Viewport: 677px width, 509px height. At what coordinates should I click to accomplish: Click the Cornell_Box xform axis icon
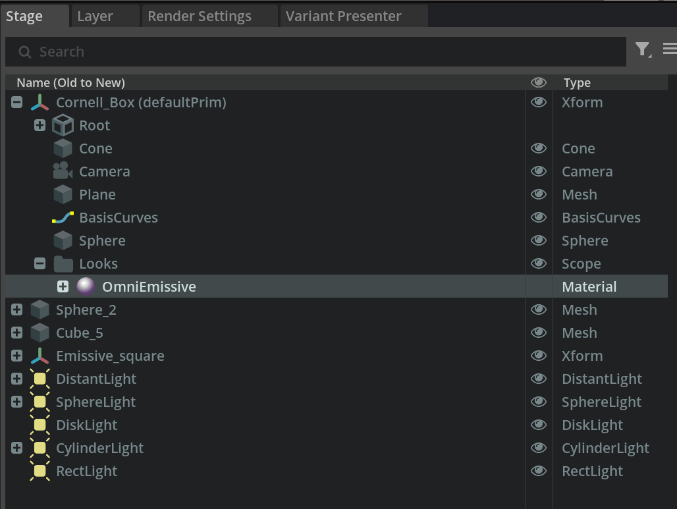click(40, 103)
